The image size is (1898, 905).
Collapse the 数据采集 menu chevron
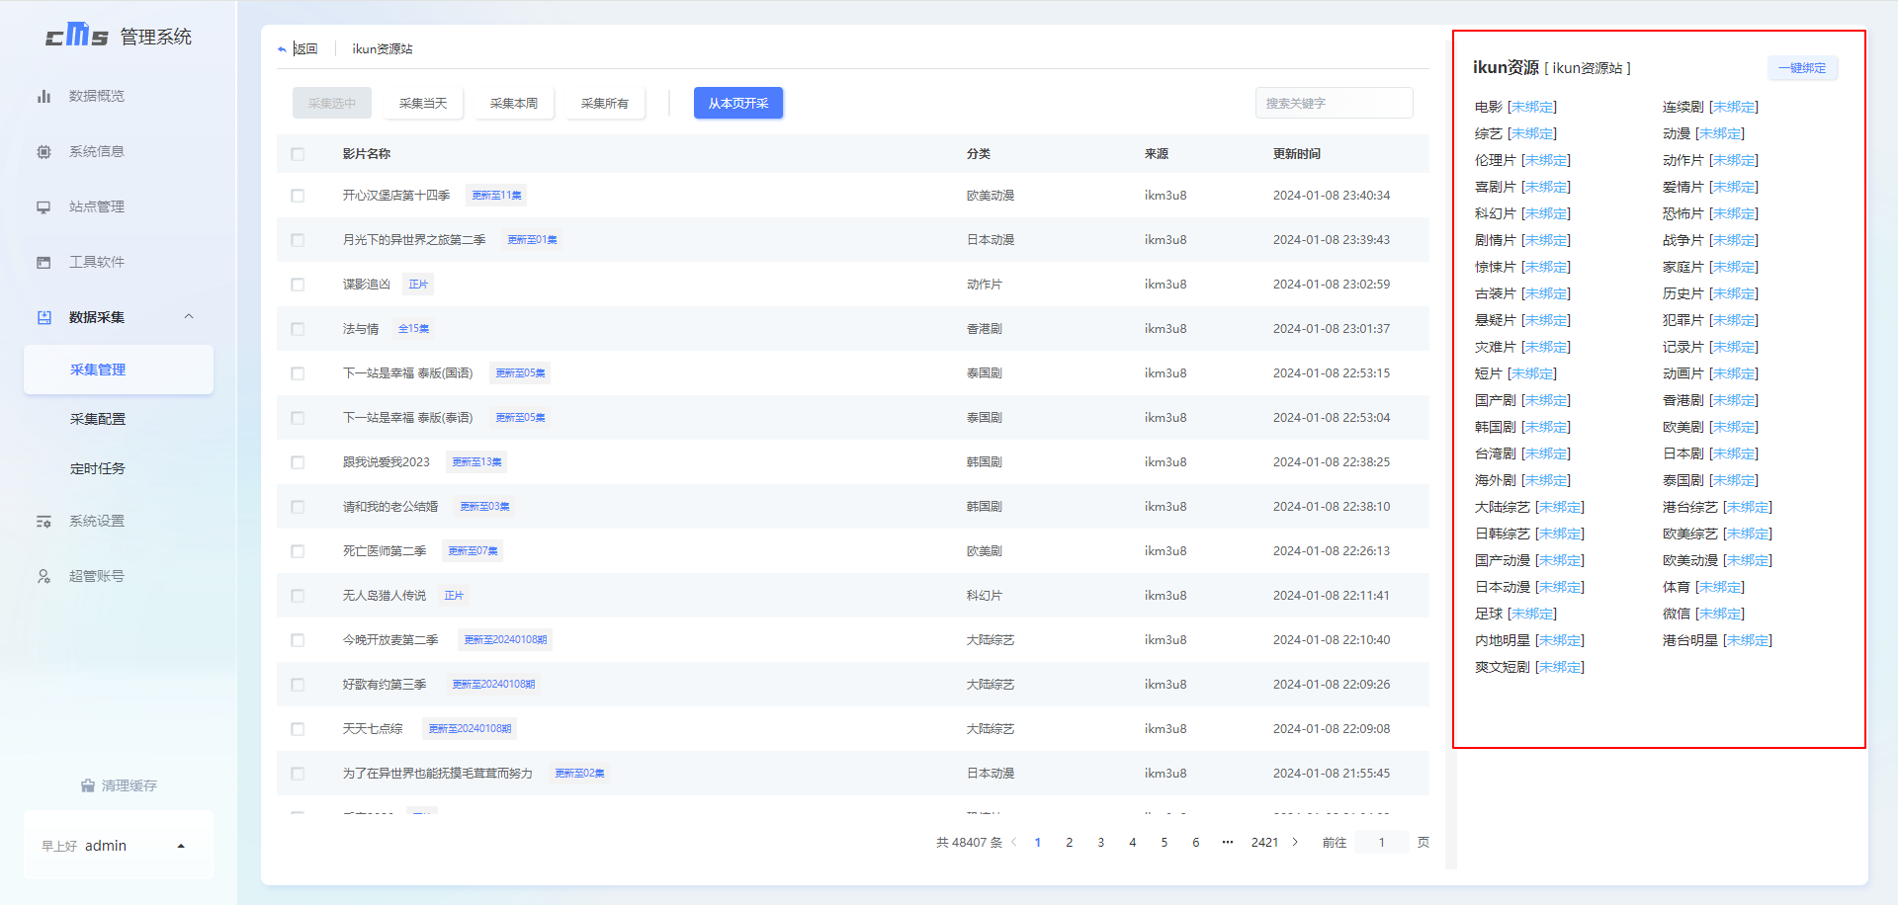click(x=189, y=317)
